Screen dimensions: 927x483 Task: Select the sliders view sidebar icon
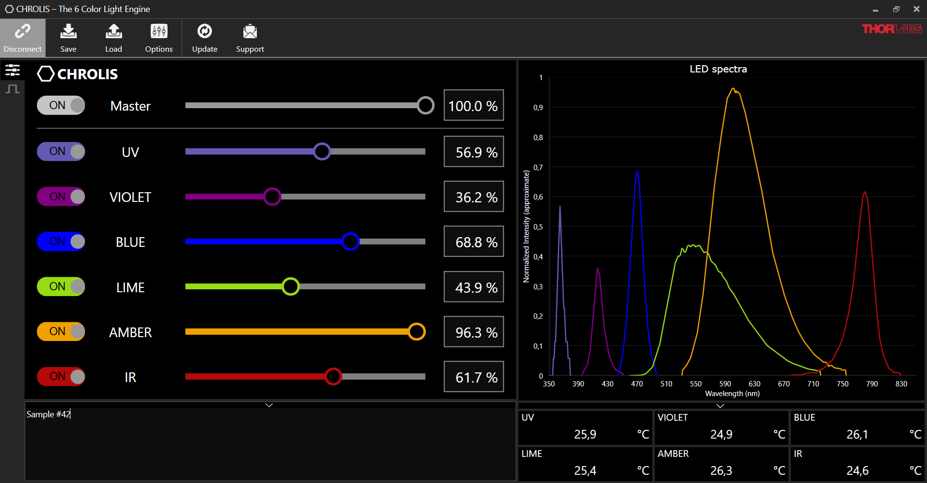(13, 71)
